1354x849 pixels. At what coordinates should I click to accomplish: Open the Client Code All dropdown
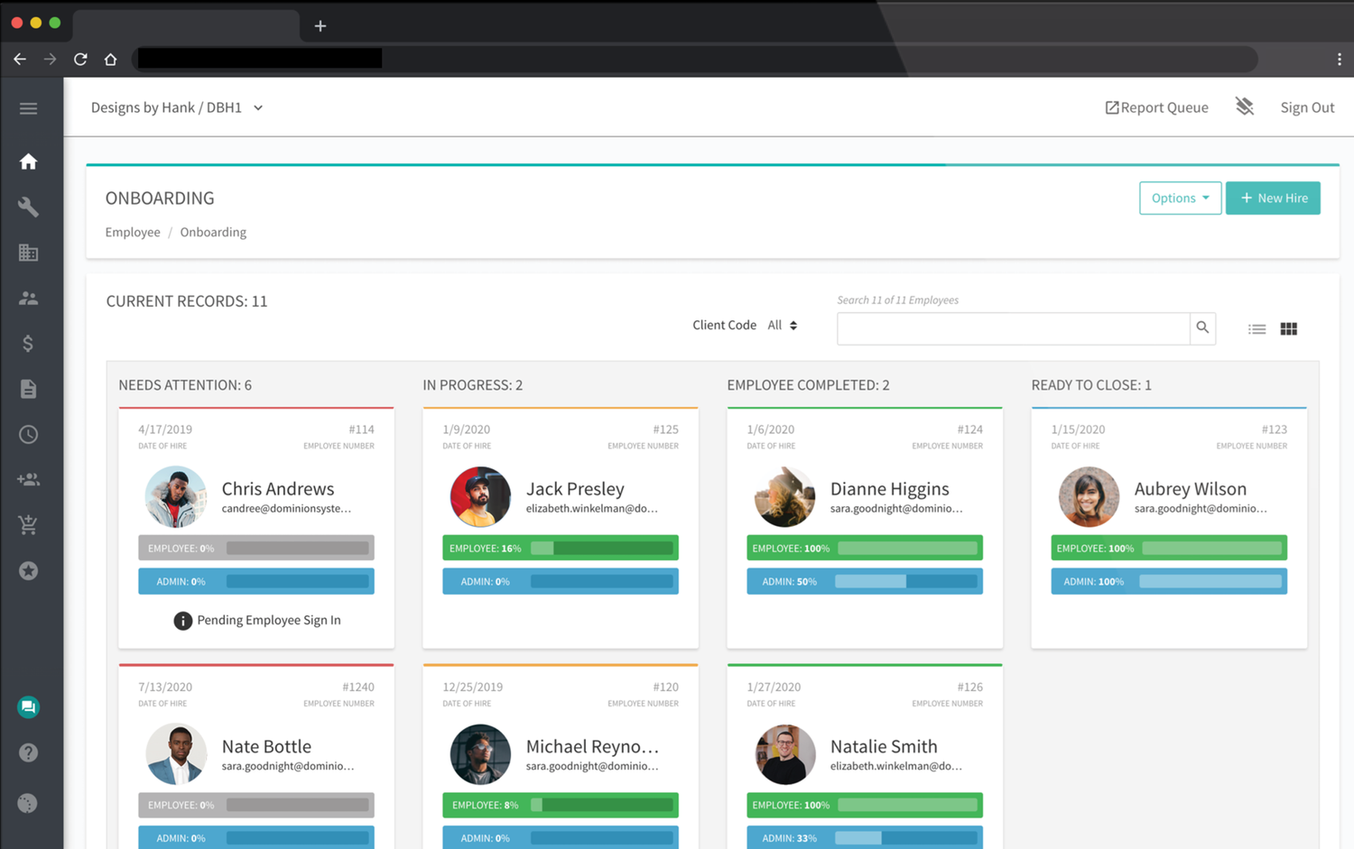click(x=783, y=325)
